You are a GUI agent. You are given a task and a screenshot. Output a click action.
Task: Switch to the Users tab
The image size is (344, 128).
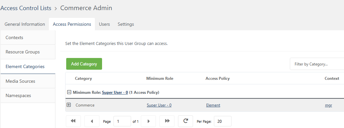(104, 24)
